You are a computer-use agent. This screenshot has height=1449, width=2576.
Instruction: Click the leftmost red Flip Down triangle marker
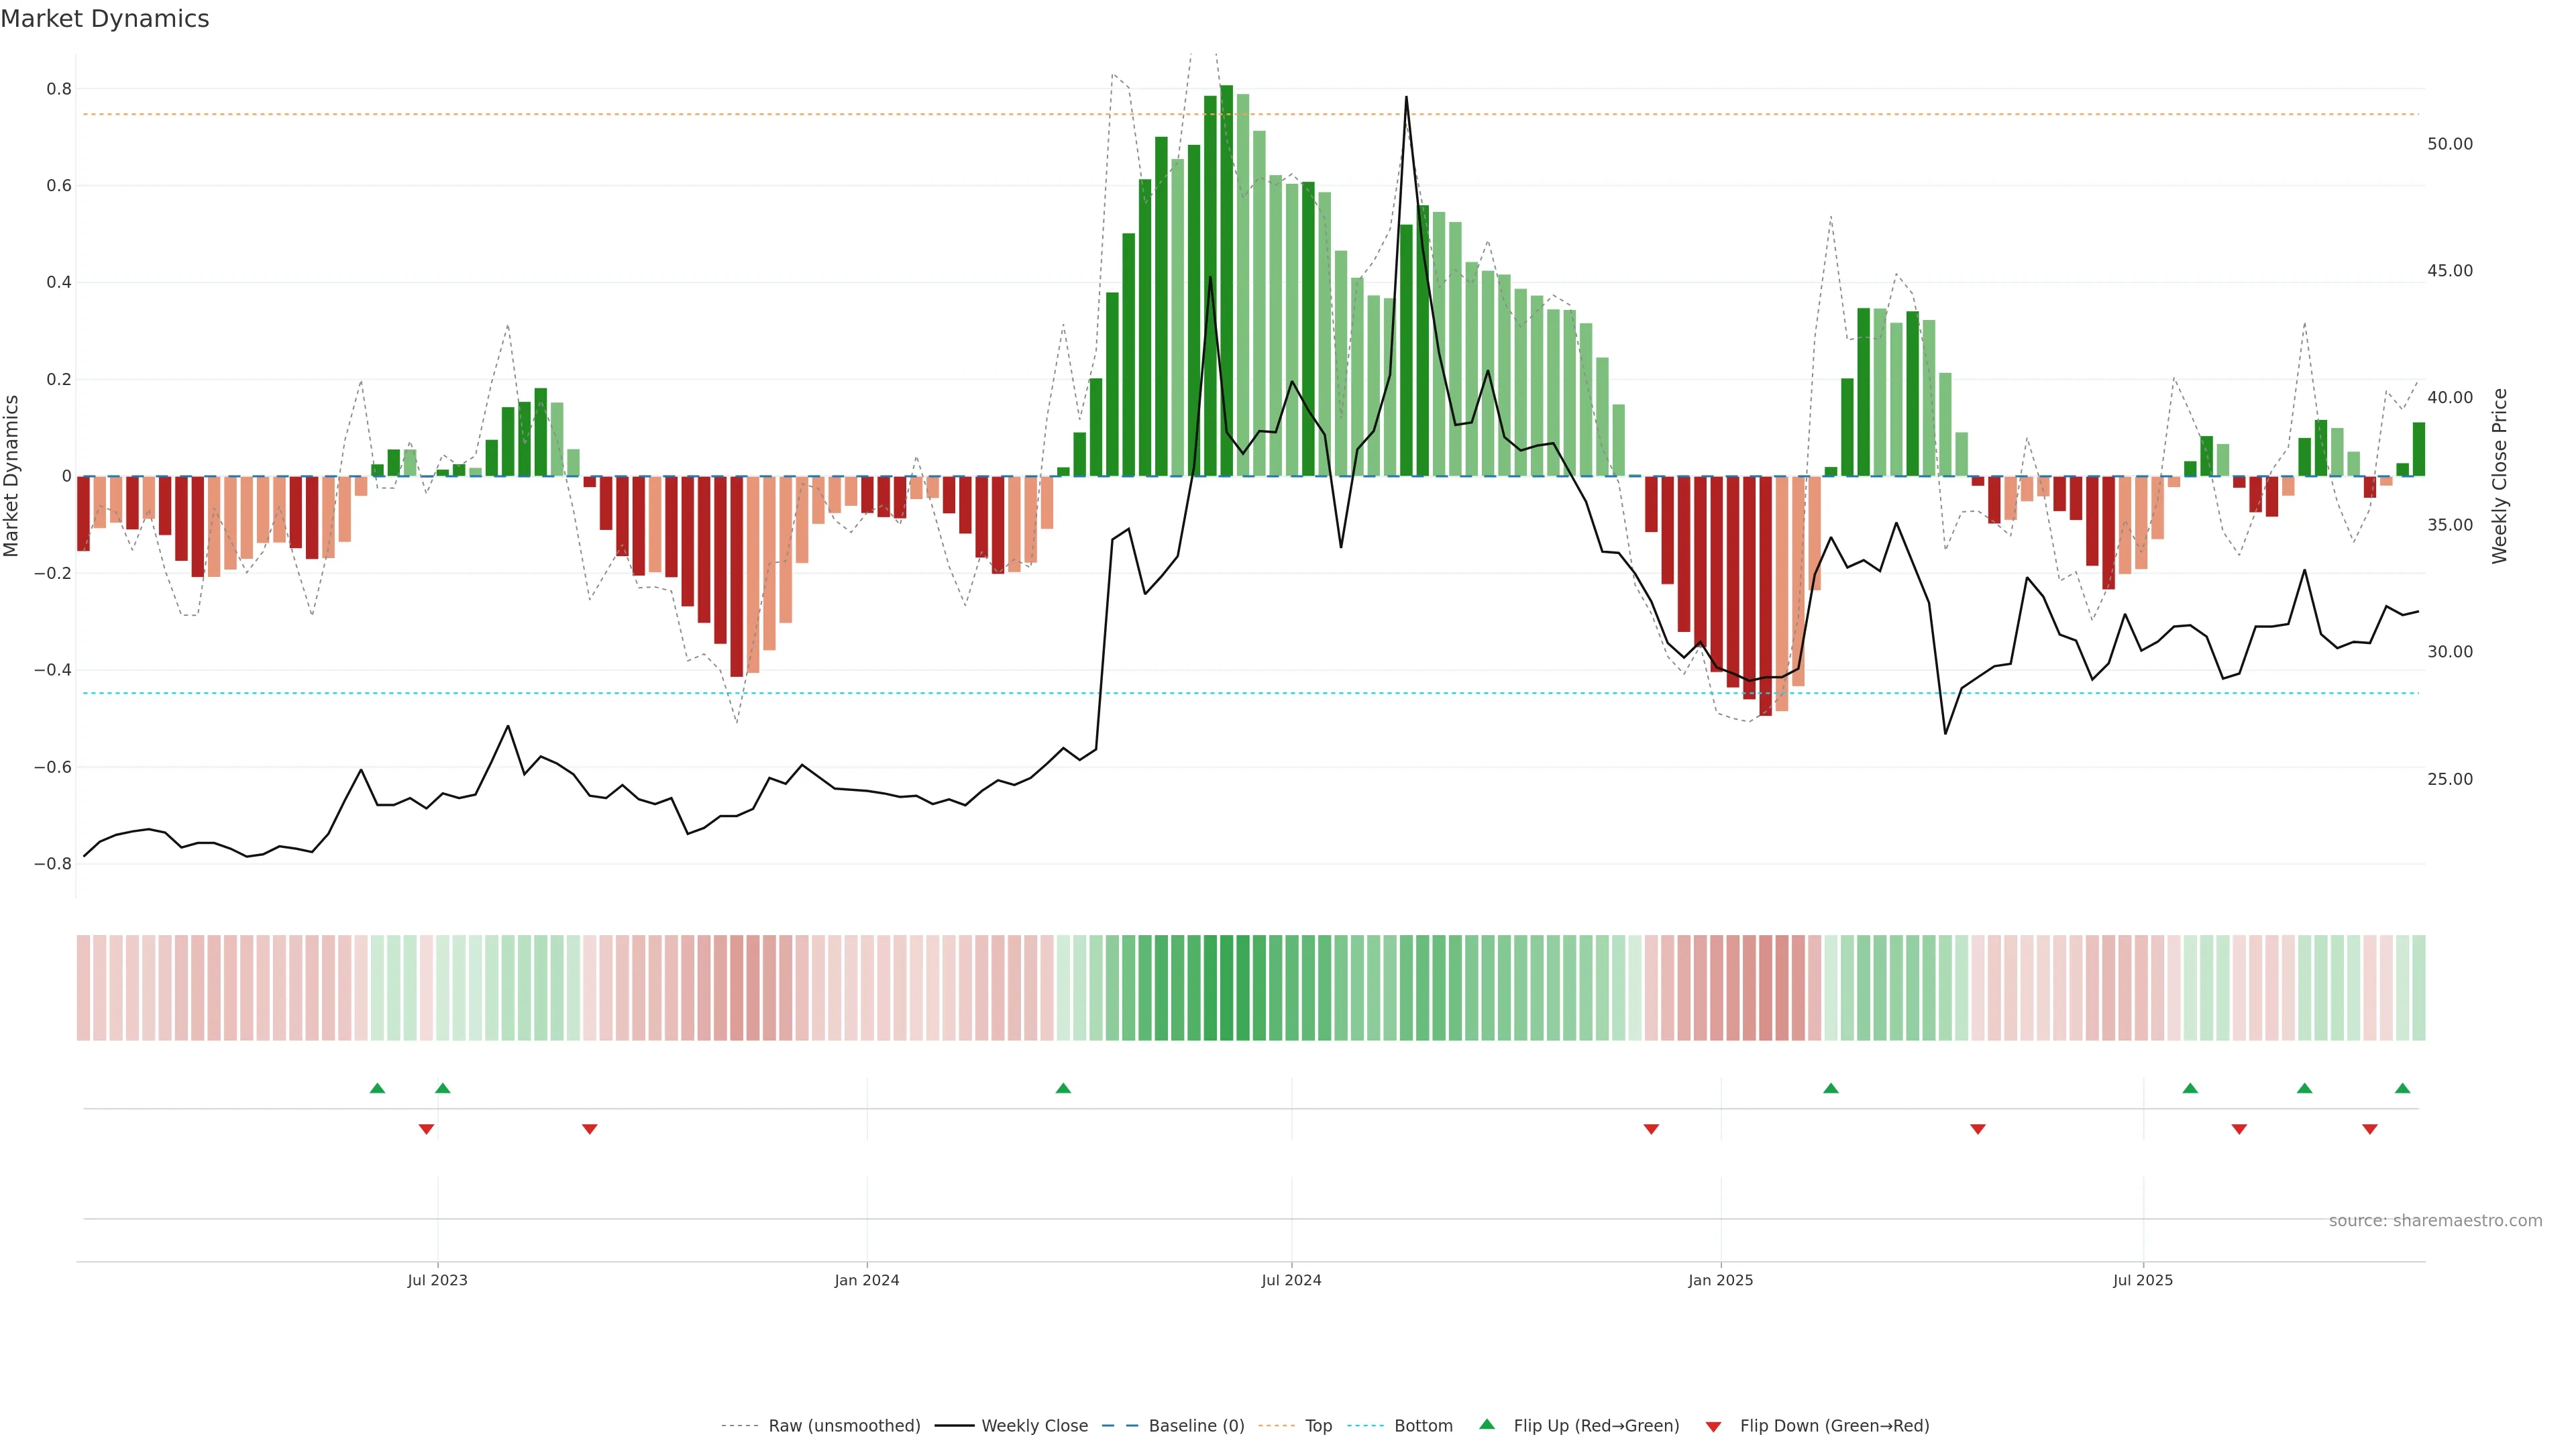click(x=426, y=1129)
